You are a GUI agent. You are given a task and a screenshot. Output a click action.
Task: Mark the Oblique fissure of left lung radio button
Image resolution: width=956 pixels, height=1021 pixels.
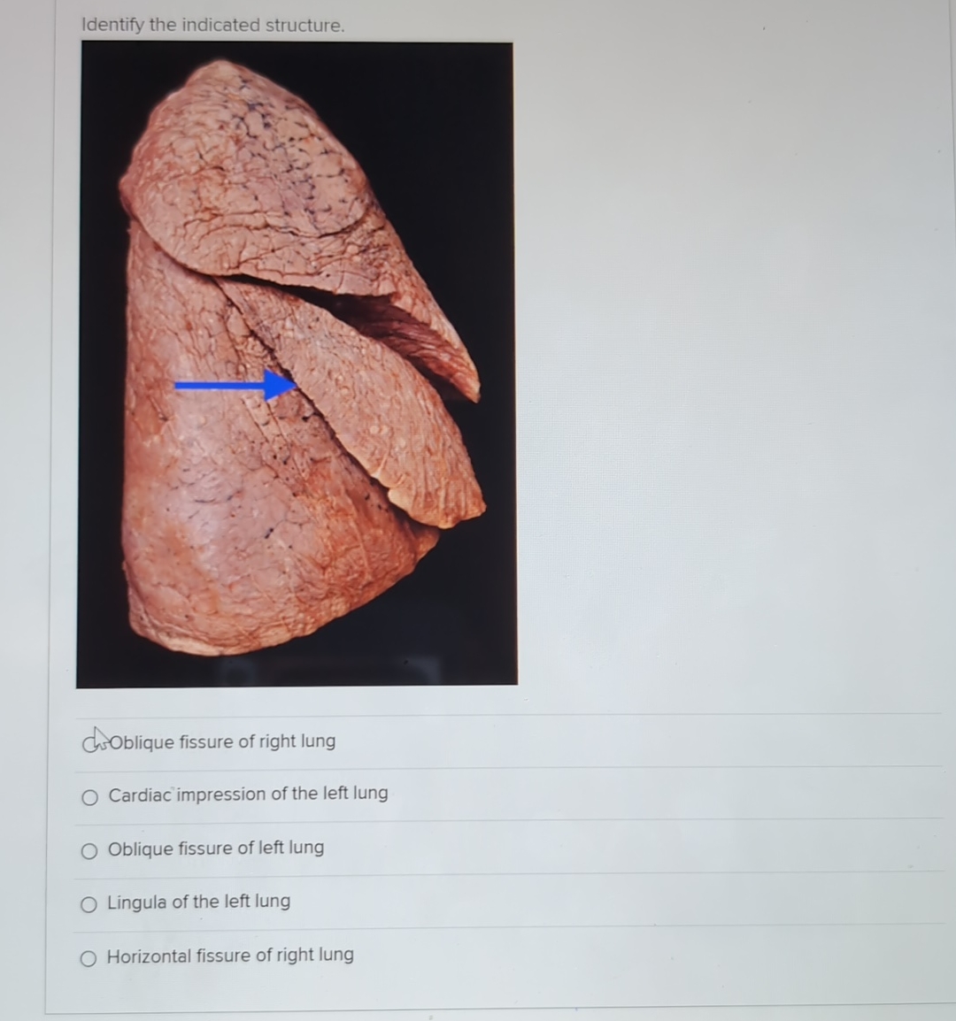click(89, 851)
